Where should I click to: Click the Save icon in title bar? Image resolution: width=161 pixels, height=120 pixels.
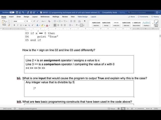coord(20,12)
